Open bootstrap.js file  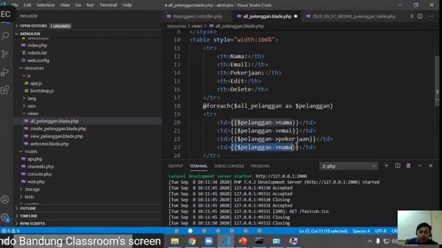pyautogui.click(x=41, y=91)
